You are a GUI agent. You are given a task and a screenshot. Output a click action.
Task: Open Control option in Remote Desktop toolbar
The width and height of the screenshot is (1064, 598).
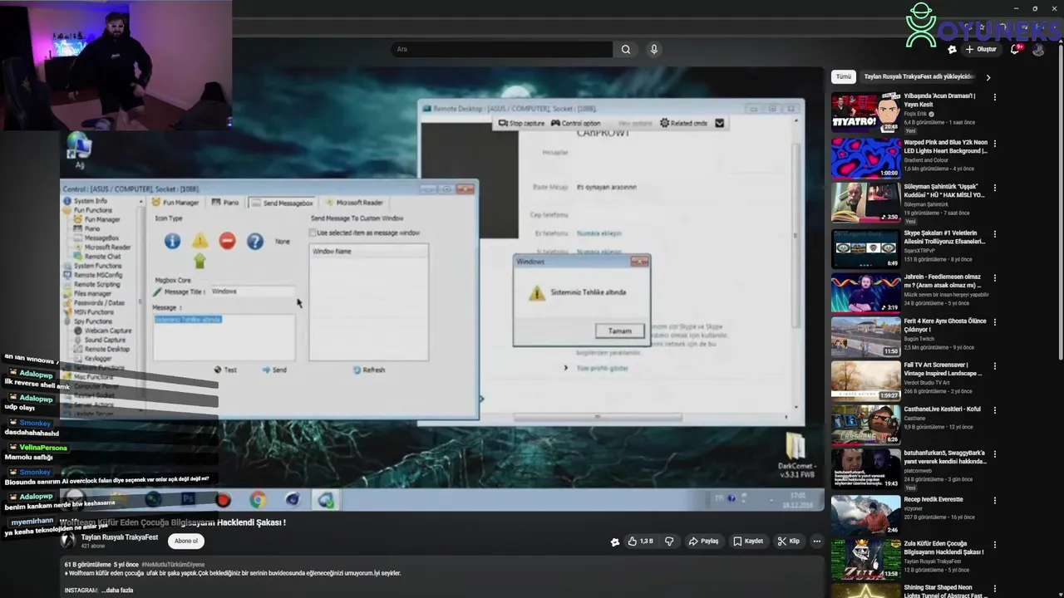[575, 123]
